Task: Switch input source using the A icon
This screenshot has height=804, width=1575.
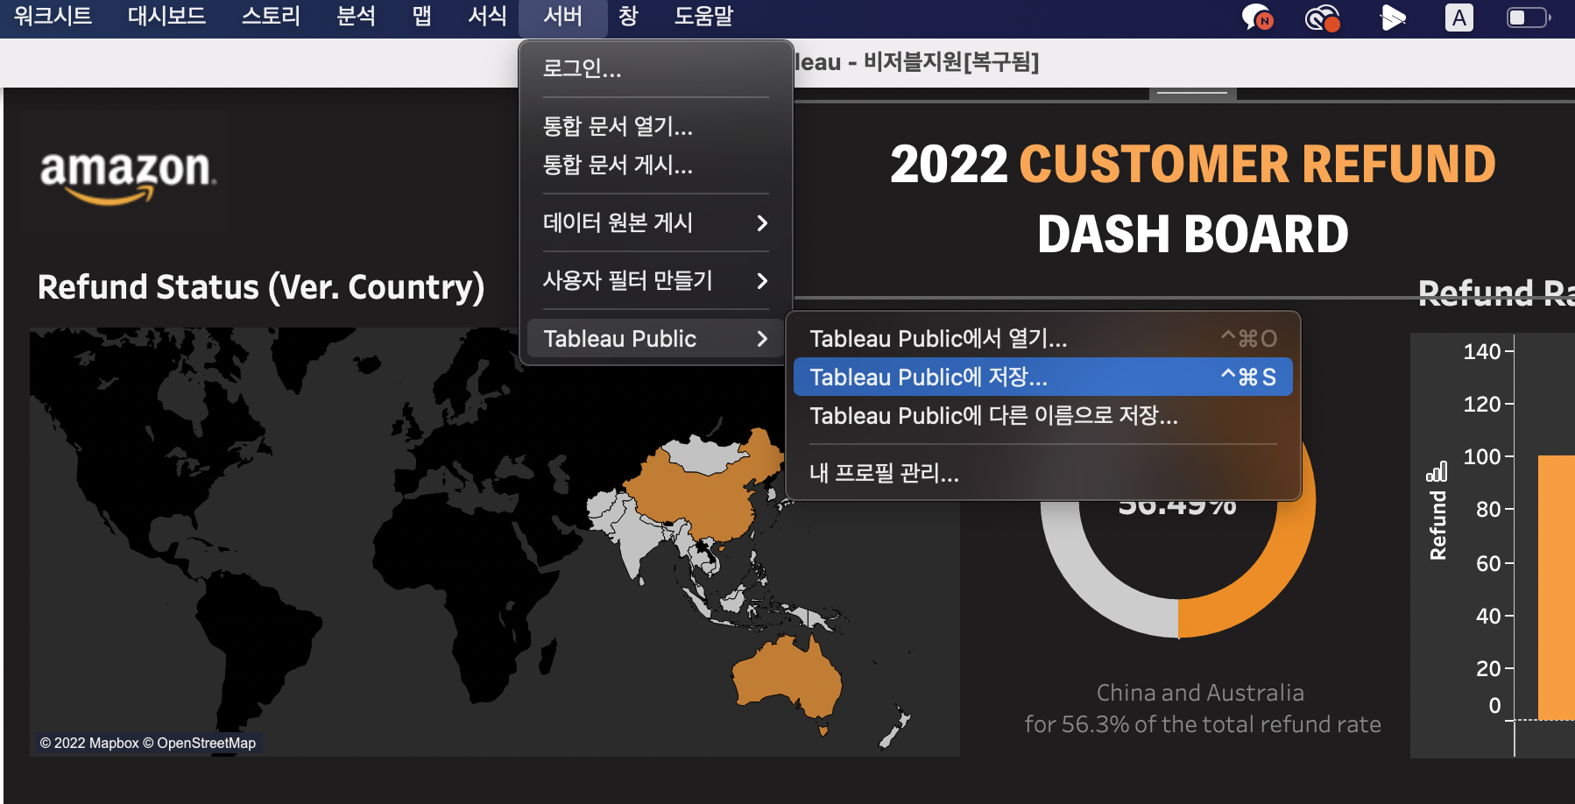Action: tap(1458, 18)
